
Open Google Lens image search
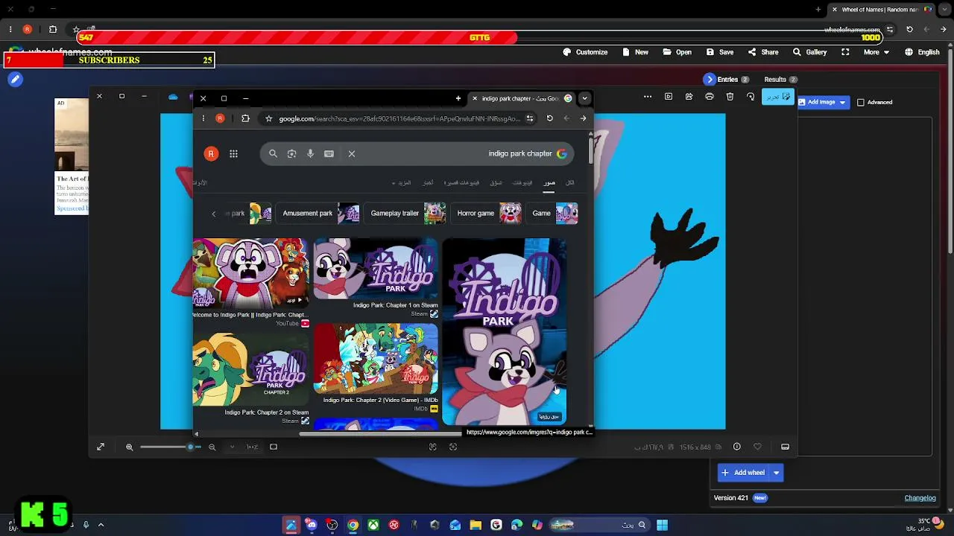tap(291, 153)
